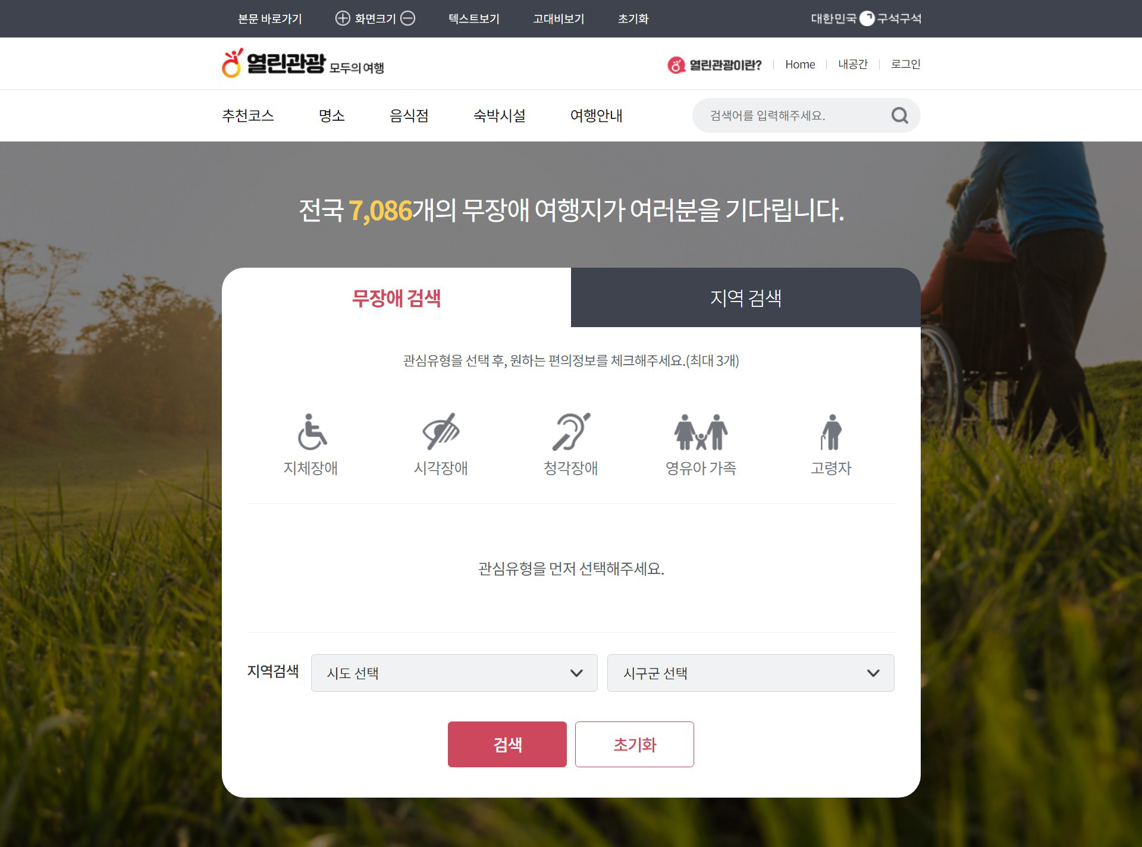Decrease screen size with minus icon

click(408, 18)
